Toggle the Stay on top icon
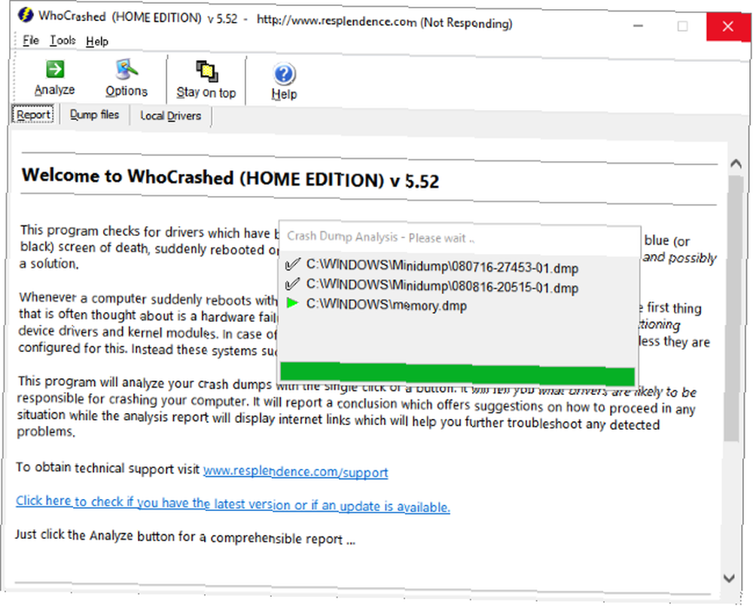Image resolution: width=753 pixels, height=606 pixels. tap(207, 71)
